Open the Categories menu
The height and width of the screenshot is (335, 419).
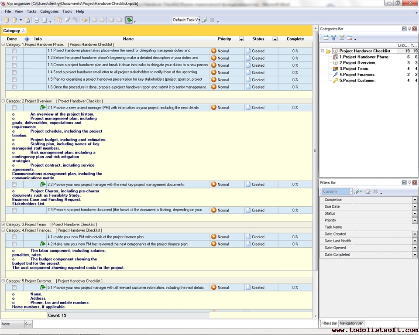point(49,11)
